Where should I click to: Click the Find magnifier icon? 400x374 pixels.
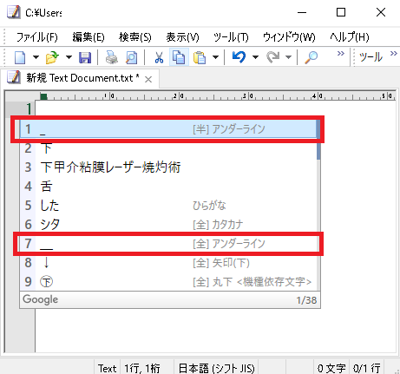pos(311,57)
